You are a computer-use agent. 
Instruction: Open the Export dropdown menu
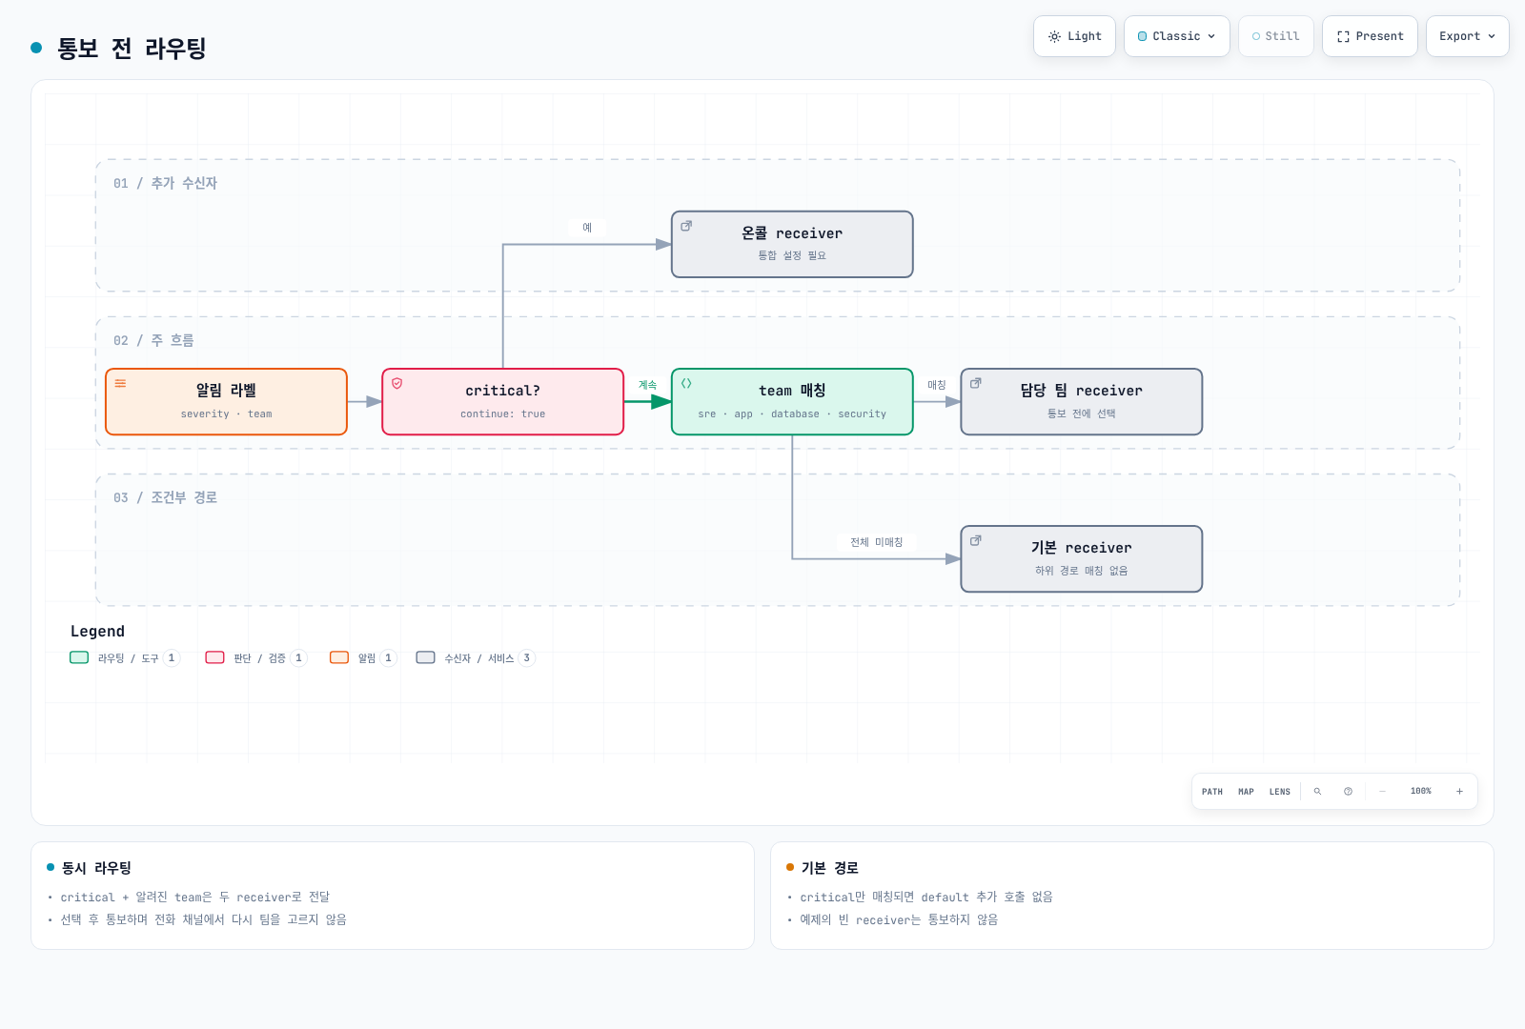[1468, 36]
